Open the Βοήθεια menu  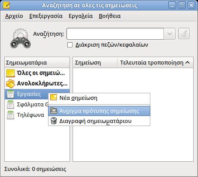pos(110,16)
